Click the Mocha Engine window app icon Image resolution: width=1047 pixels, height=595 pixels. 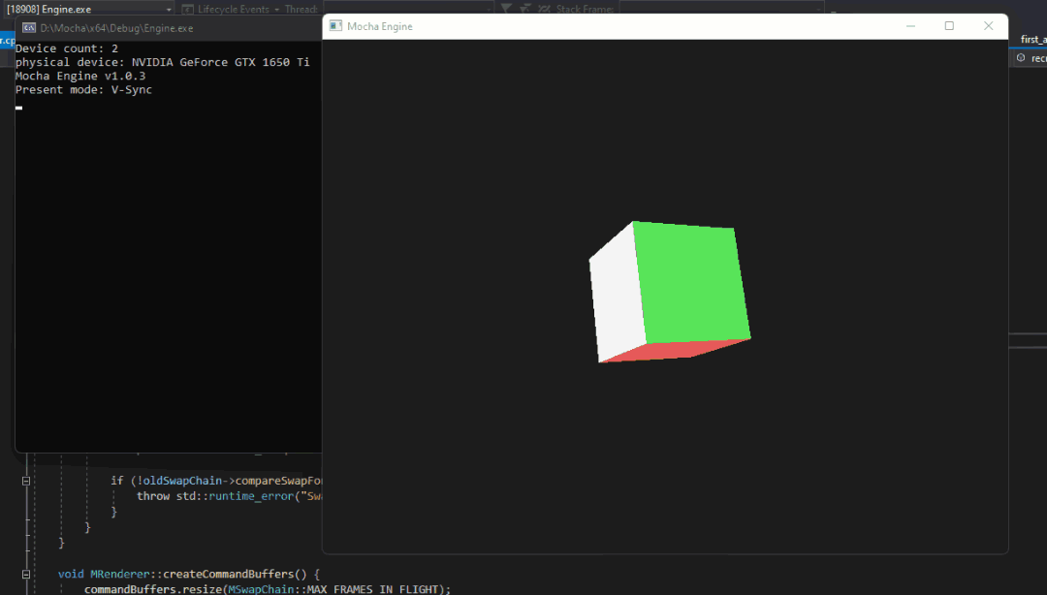click(335, 26)
